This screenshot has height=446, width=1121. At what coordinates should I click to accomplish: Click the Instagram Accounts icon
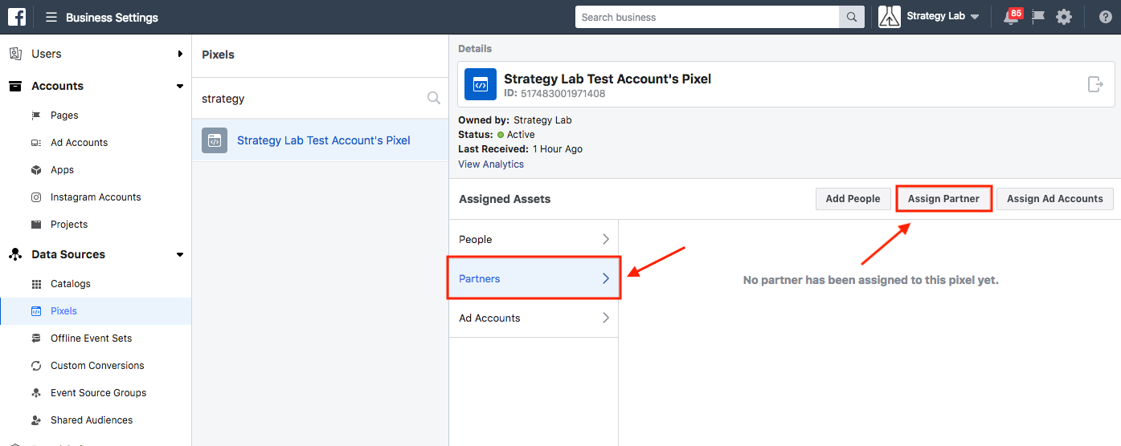click(x=36, y=197)
